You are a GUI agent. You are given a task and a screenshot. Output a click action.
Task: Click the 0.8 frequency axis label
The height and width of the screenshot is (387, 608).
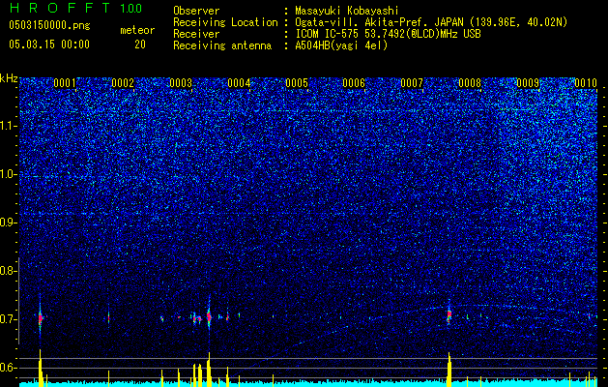point(8,271)
